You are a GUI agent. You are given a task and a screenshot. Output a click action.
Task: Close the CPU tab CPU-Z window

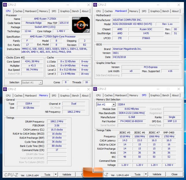point(89,5)
